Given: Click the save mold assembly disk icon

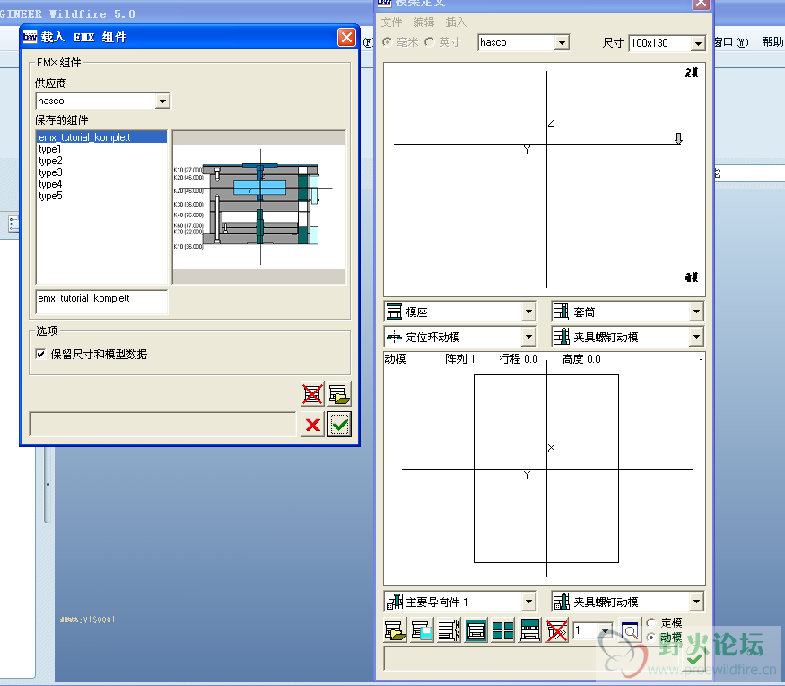Looking at the screenshot, I should [x=422, y=630].
